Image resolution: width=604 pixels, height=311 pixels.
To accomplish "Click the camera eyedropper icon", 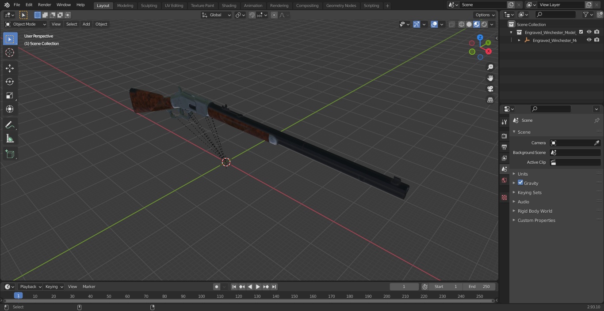I will 596,143.
